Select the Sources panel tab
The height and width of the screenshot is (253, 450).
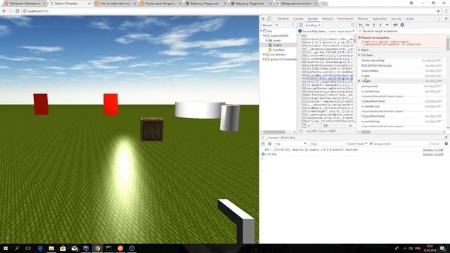[312, 19]
